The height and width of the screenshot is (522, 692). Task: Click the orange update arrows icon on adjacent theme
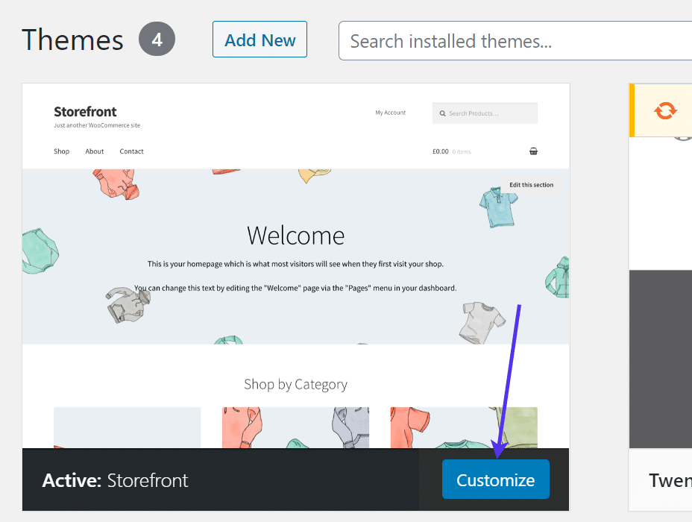[x=664, y=110]
